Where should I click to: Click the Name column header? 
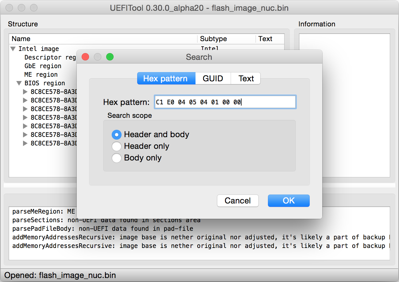coord(103,39)
